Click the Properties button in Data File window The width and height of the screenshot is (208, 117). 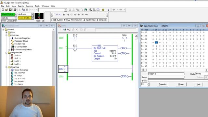[x=162, y=84]
